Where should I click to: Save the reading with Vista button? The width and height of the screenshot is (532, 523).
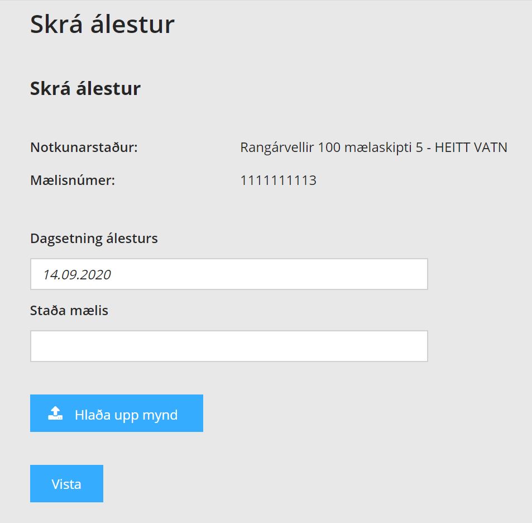pos(66,483)
